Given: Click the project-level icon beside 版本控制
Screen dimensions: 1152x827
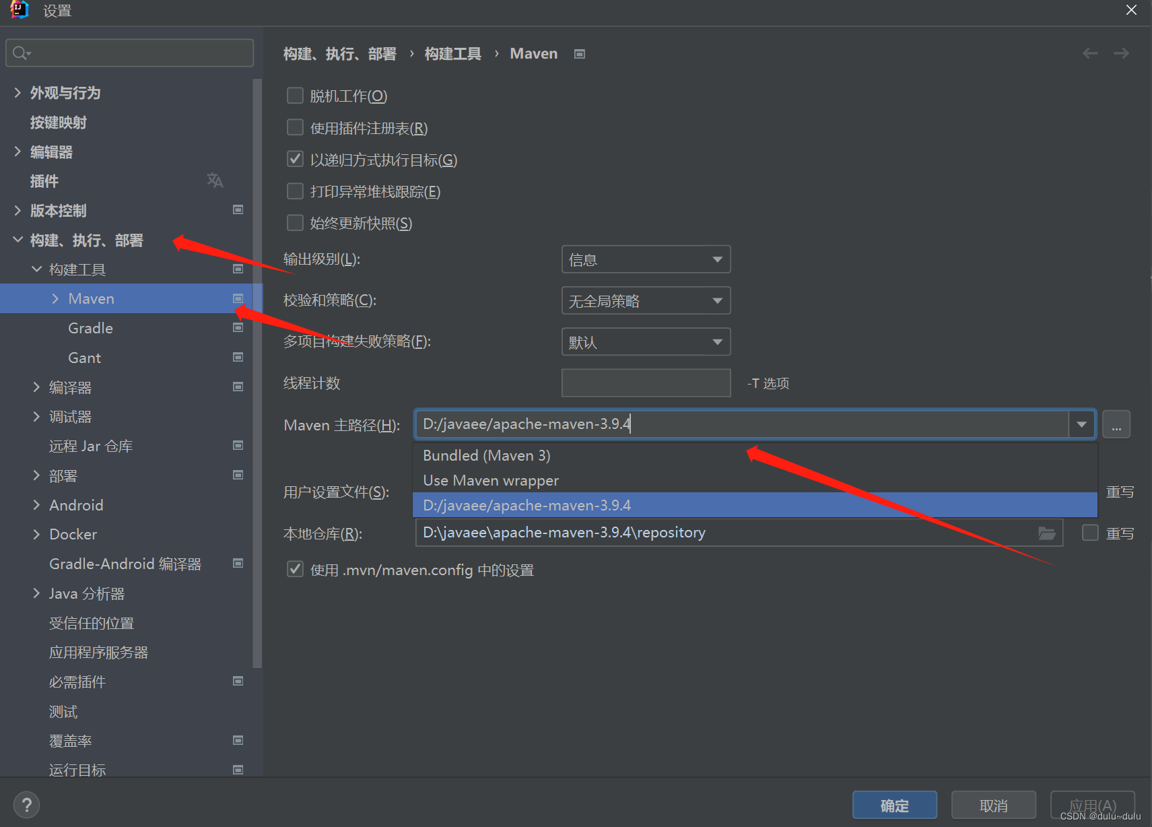Looking at the screenshot, I should tap(238, 210).
